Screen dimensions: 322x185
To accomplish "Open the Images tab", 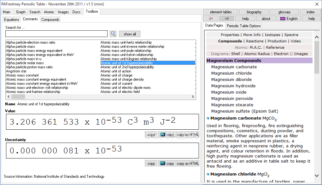I will 63,12.
